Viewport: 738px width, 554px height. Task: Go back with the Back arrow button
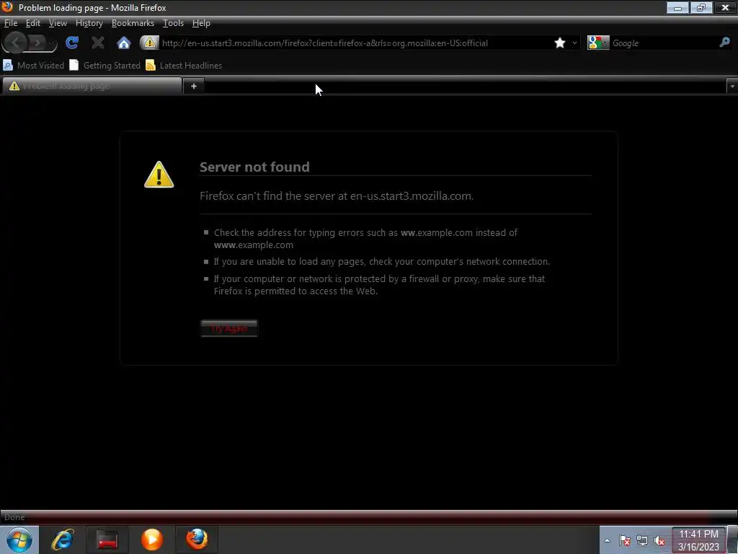coord(15,43)
